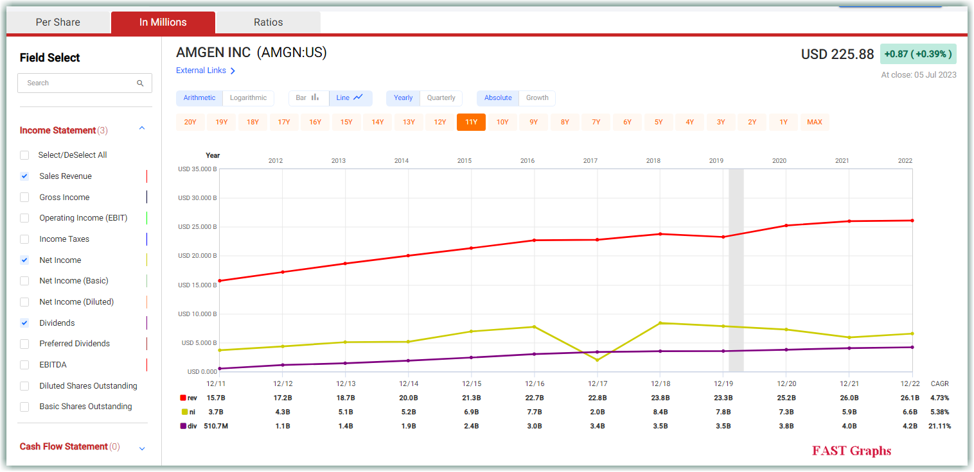Click the magnifier icon in the search field
The image size is (974, 472).
(x=140, y=83)
